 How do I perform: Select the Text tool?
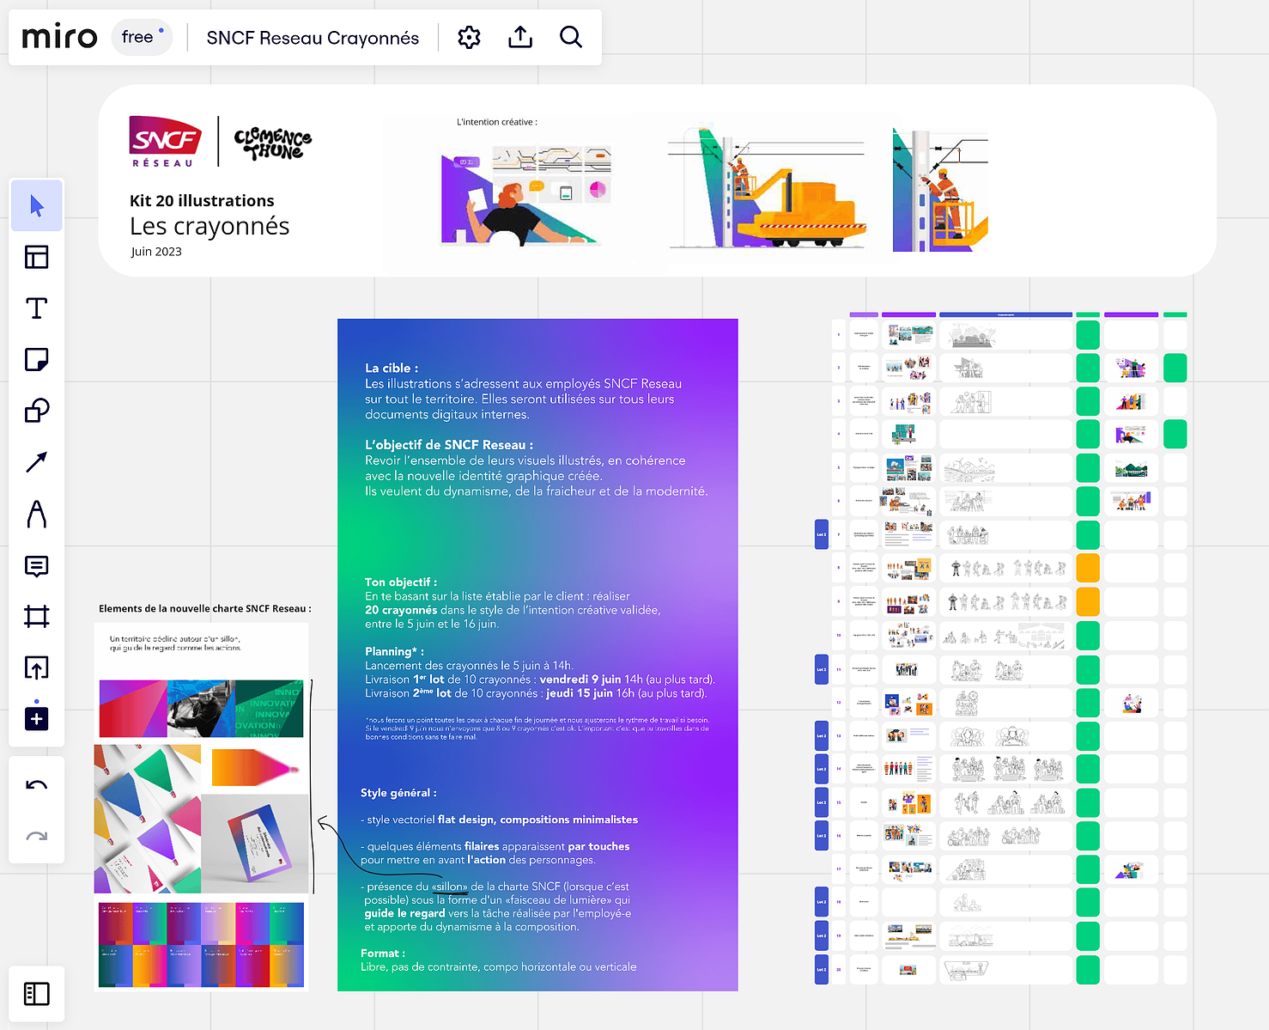click(36, 308)
